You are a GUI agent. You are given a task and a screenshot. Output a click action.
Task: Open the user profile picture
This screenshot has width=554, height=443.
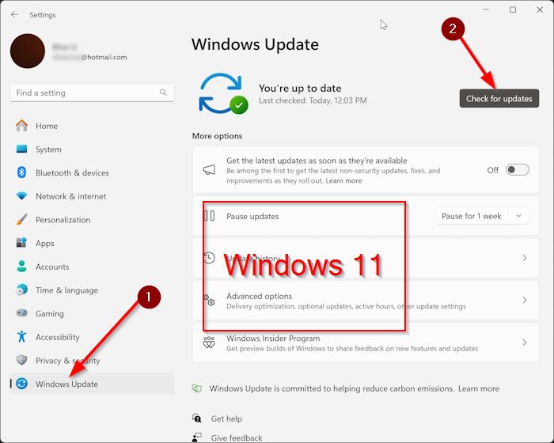pyautogui.click(x=28, y=51)
